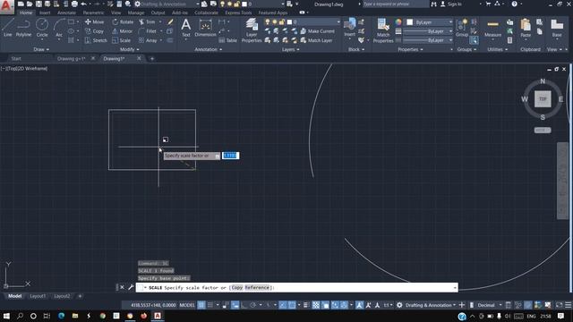Expand the Layers panel
Image resolution: width=573 pixels, height=322 pixels.
pos(290,49)
